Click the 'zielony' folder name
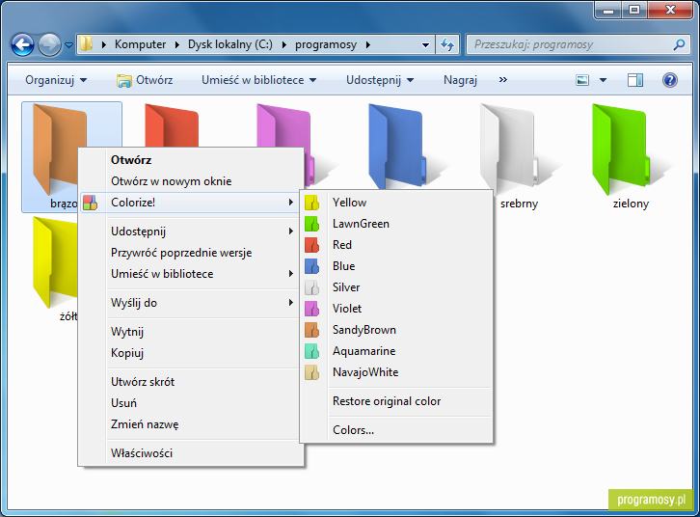700x517 pixels. click(631, 204)
